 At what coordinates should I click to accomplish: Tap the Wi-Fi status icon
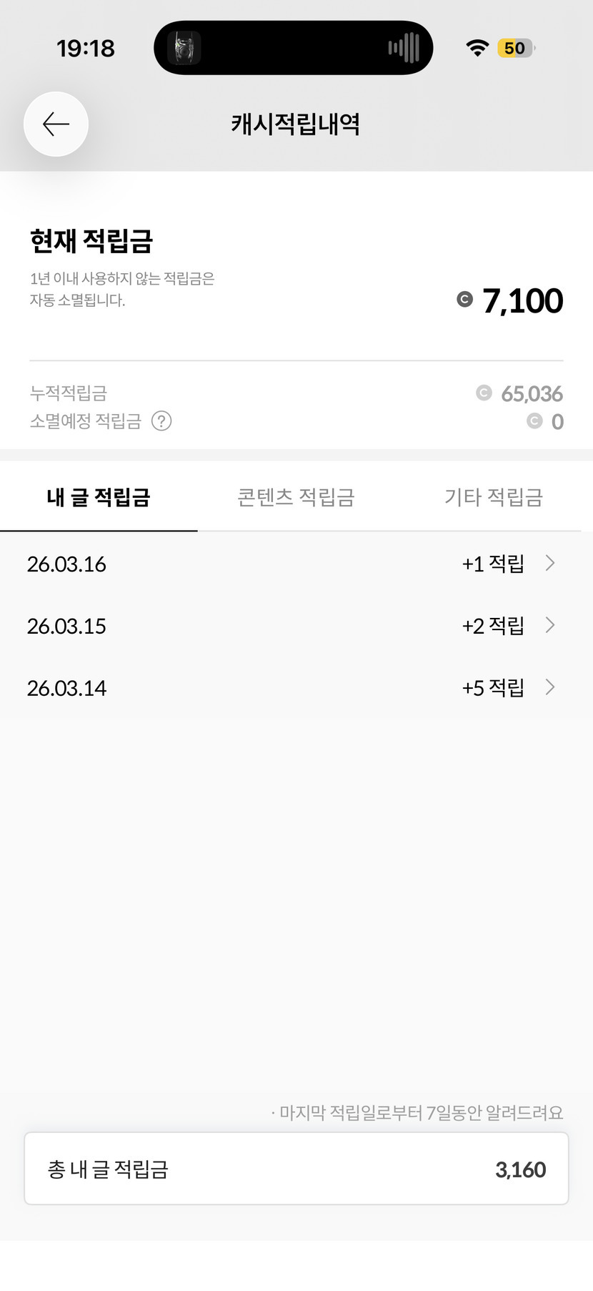477,48
